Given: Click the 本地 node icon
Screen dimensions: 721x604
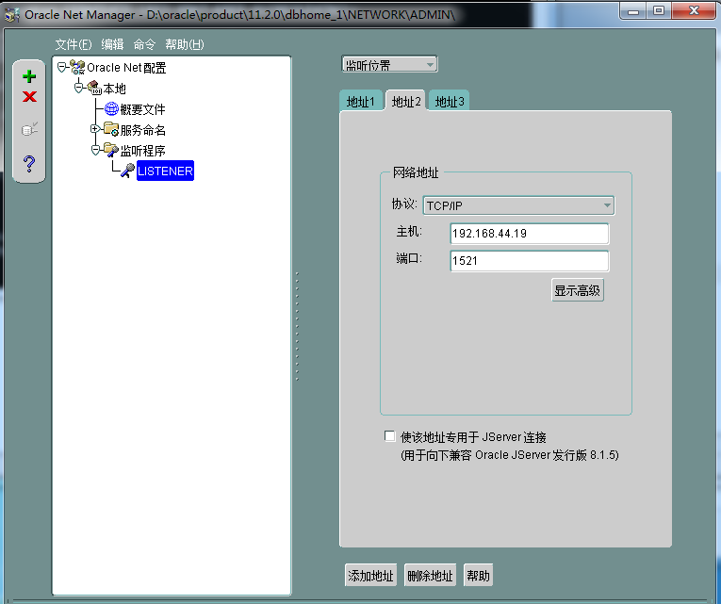Looking at the screenshot, I should (94, 88).
